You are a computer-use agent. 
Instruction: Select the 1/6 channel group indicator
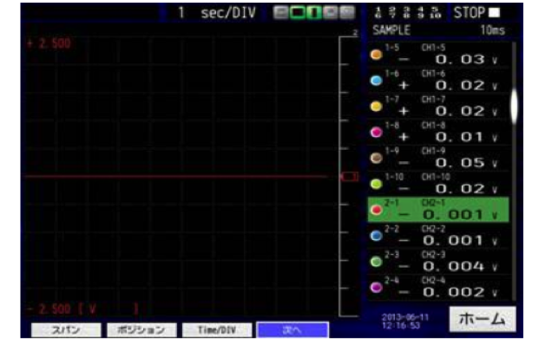[378, 13]
